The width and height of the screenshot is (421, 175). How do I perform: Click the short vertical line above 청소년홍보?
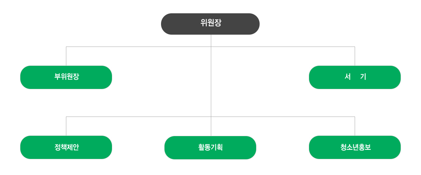pos(355,126)
